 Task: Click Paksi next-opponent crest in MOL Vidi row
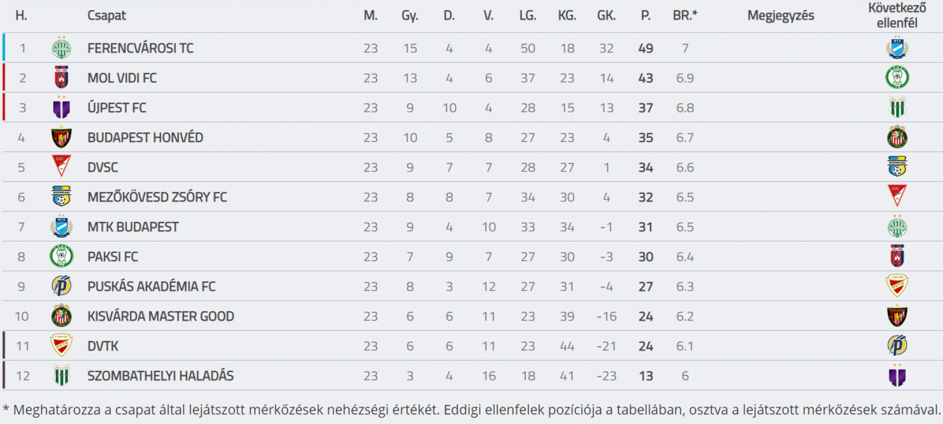(897, 77)
